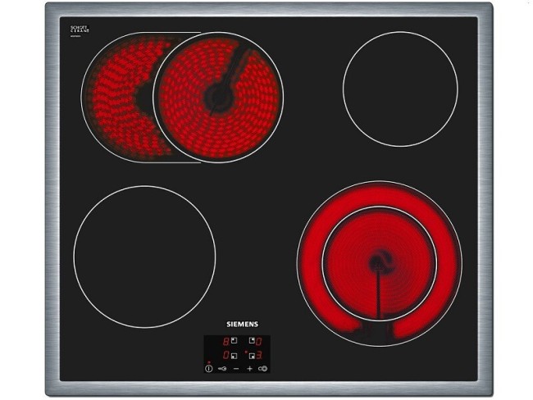Select the front-right zone selector icon
Viewport: 533px width, 400px height.
(x=252, y=356)
